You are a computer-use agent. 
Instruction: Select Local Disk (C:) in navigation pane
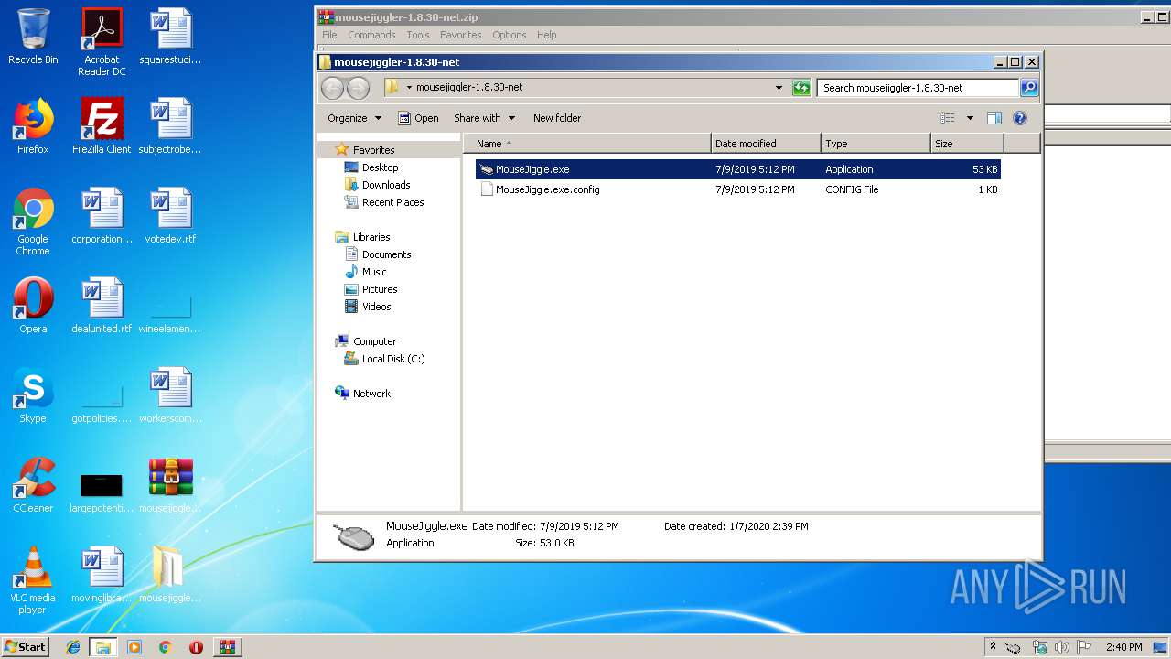click(x=392, y=359)
